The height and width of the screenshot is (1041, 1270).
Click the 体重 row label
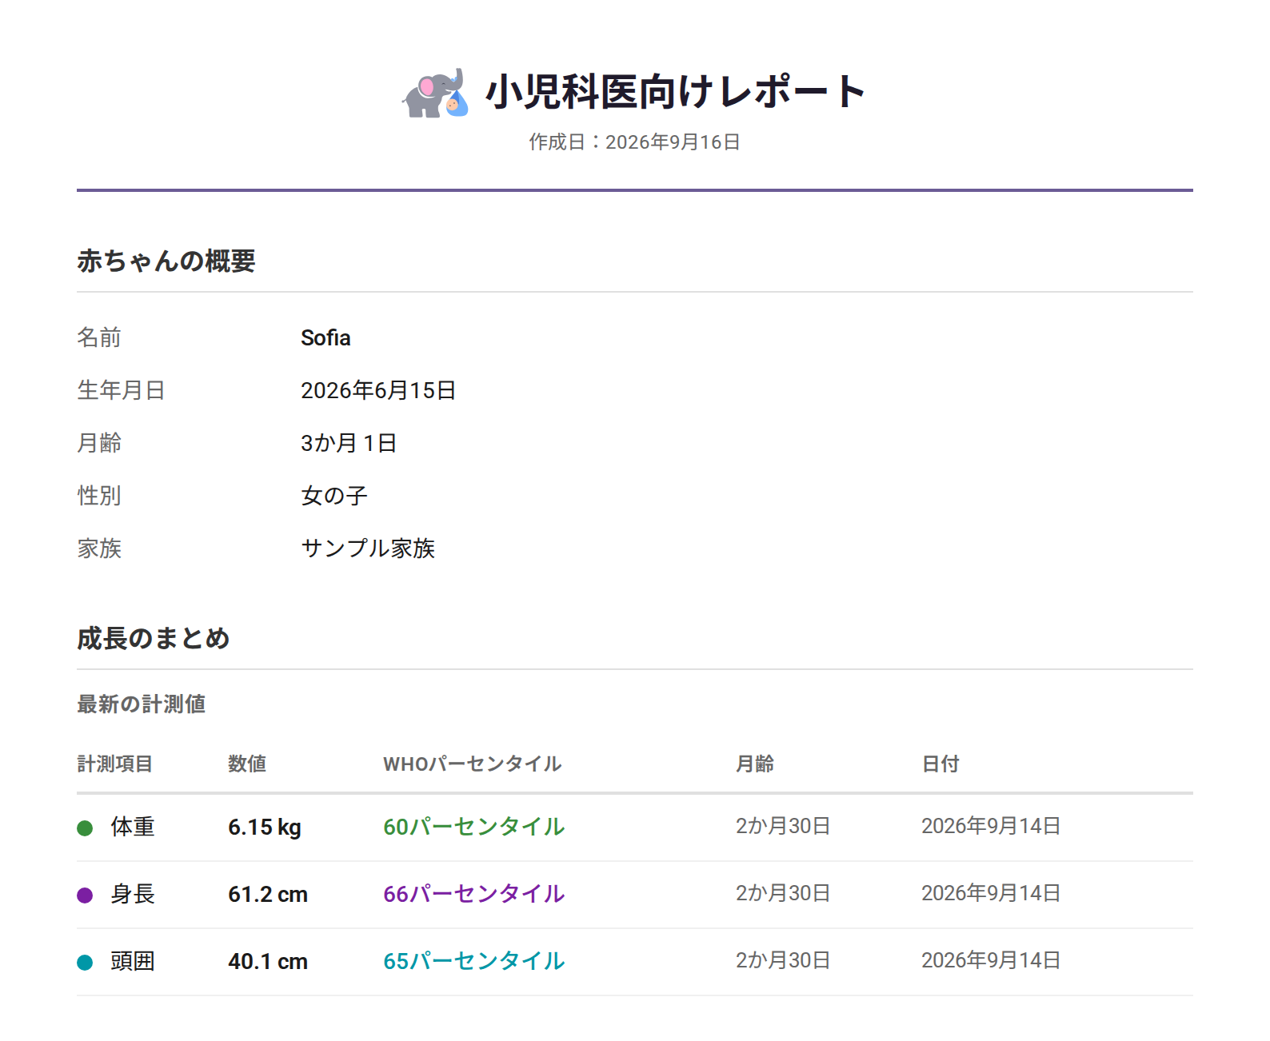pyautogui.click(x=133, y=827)
